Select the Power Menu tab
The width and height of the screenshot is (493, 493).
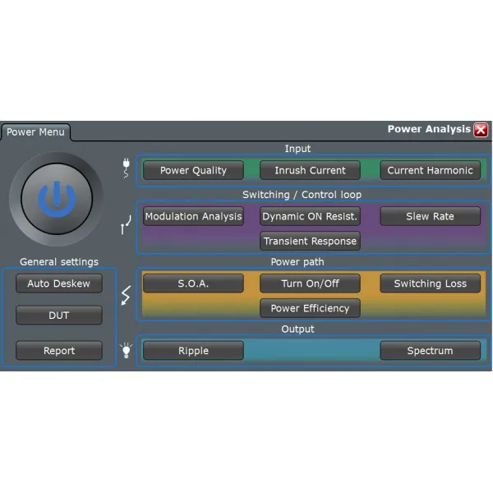point(35,132)
